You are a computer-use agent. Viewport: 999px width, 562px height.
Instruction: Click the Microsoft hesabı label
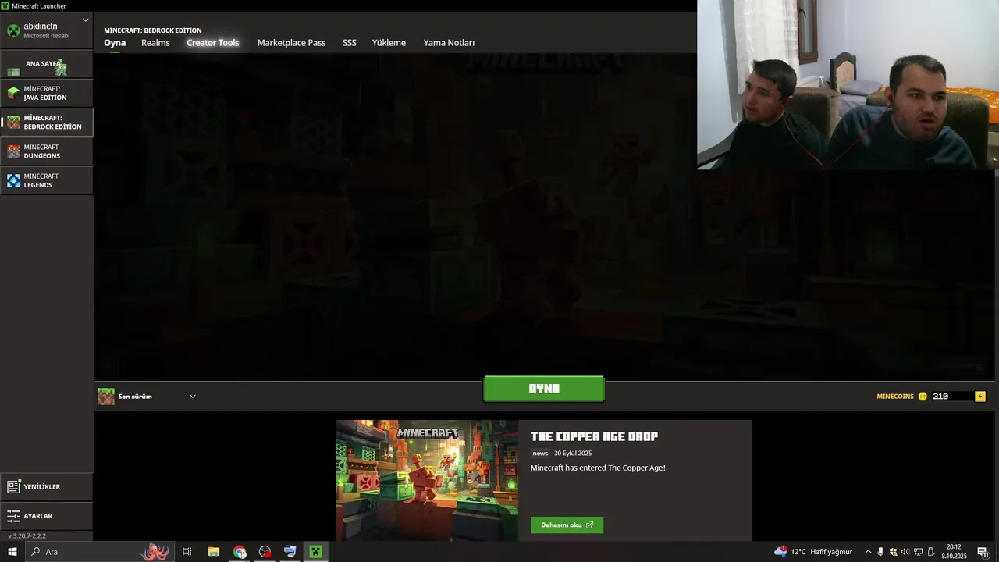47,36
